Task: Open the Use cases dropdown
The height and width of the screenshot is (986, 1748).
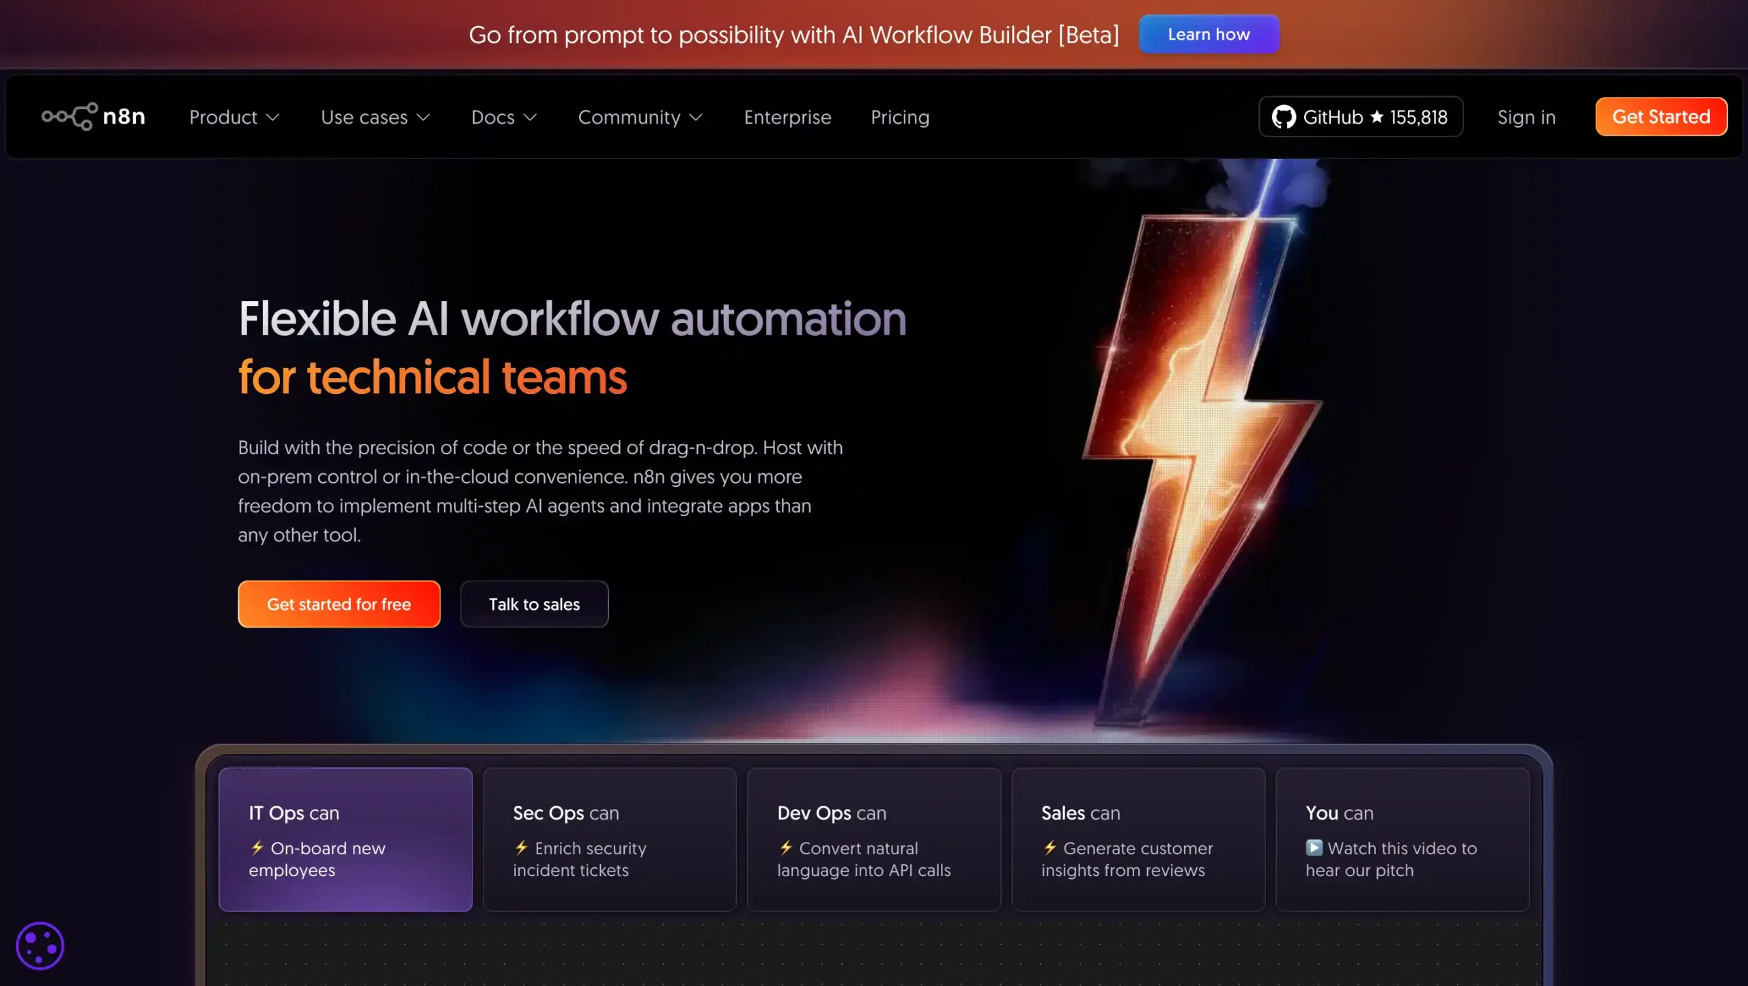Action: 376,117
